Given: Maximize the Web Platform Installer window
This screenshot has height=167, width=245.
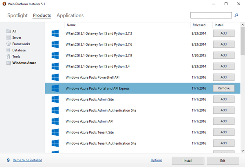Looking at the screenshot, I should pos(226,4).
